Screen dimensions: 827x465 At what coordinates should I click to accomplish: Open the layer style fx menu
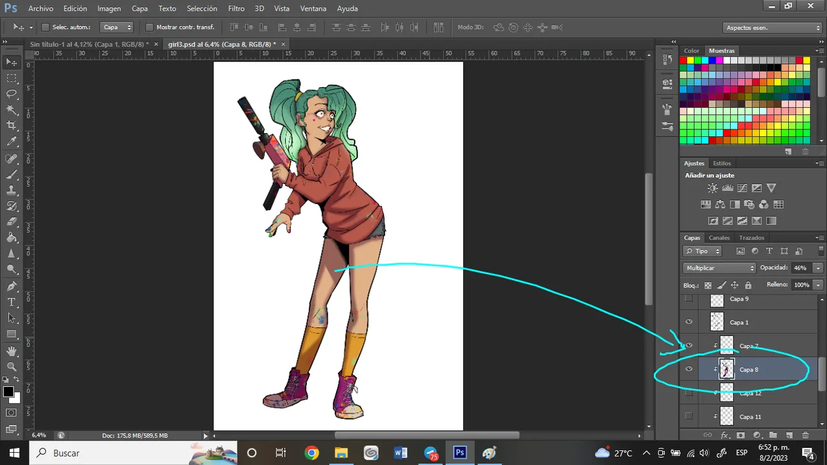tap(725, 436)
